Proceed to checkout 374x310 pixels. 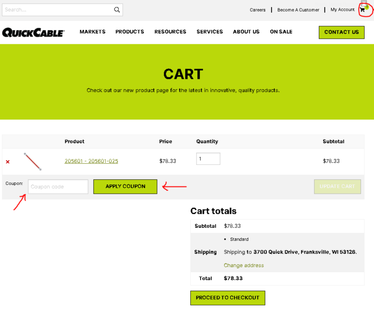tap(227, 298)
